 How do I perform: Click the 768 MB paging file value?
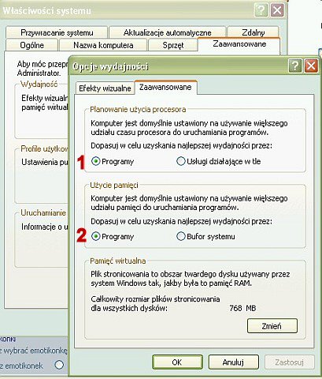pos(242,308)
